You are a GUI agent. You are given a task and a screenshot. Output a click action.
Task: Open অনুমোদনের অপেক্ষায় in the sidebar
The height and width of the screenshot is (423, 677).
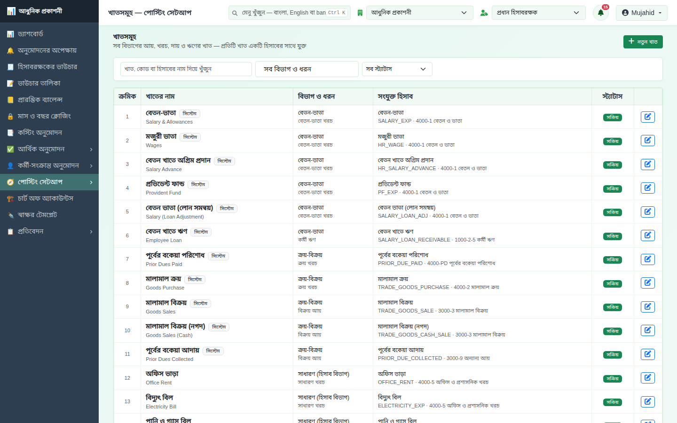(x=49, y=50)
